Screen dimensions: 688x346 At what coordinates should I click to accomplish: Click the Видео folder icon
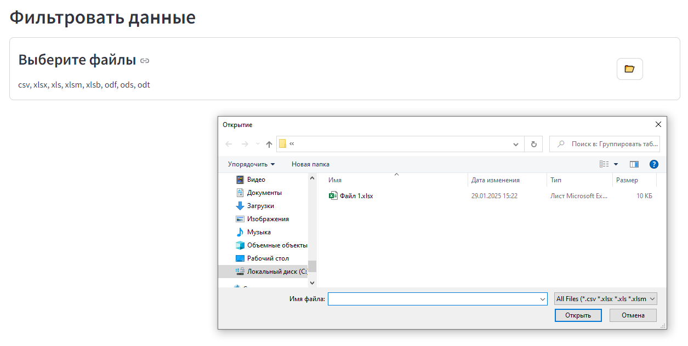(240, 180)
